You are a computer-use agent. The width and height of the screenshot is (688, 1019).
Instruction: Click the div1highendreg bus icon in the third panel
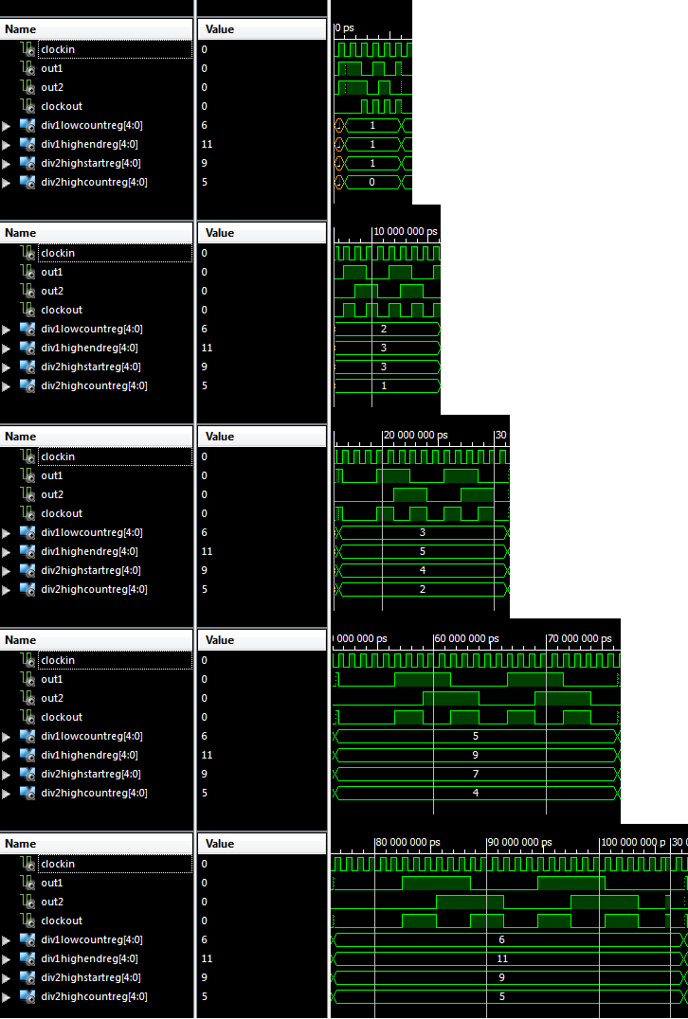(x=27, y=551)
